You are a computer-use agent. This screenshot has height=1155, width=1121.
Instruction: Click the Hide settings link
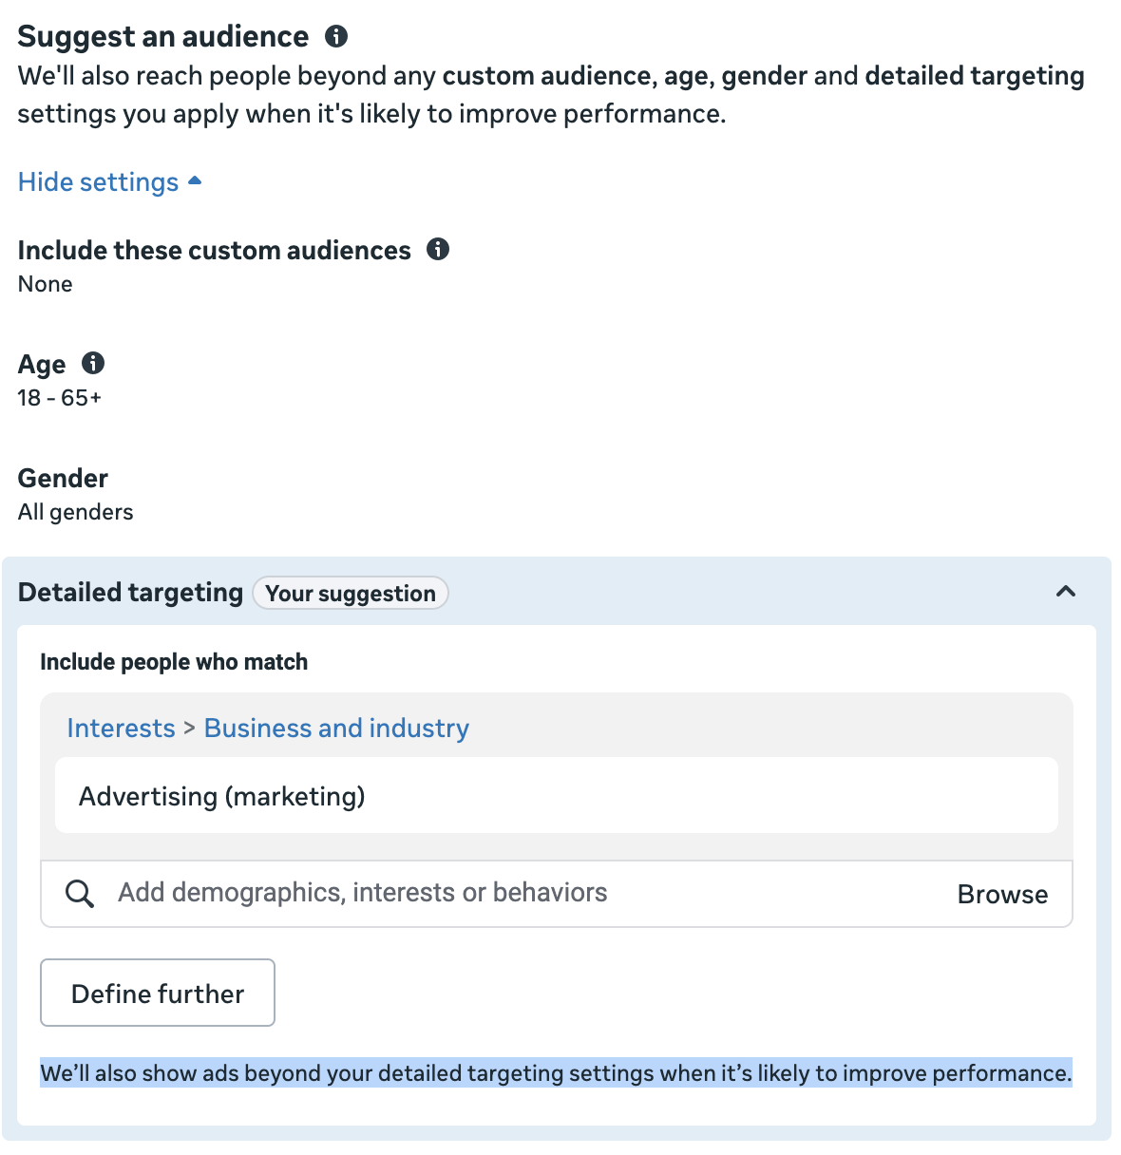point(99,182)
